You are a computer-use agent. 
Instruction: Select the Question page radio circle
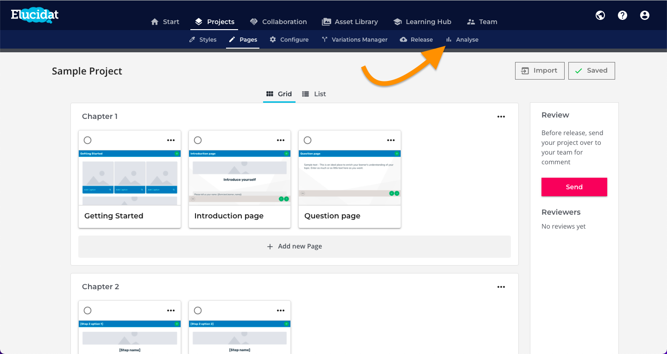pyautogui.click(x=308, y=140)
